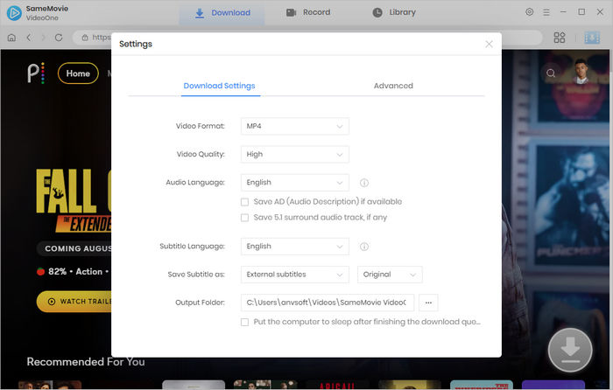
Task: Open the profile avatar in Peacock
Action: click(581, 72)
